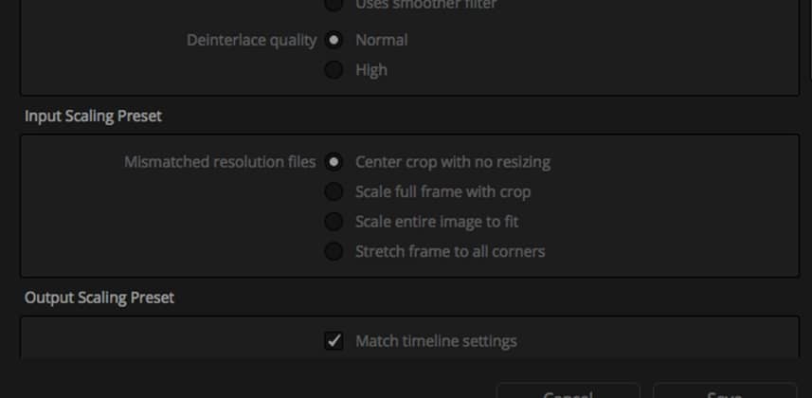Viewport: 812px width, 398px height.
Task: Choose the 'Uses smoother filter' radio option
Action: [x=334, y=4]
